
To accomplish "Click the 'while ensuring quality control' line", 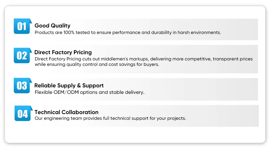I will [97, 65].
